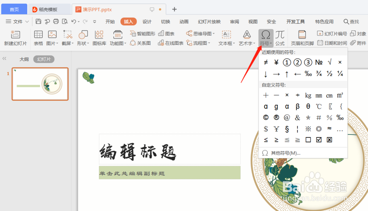
Task: Click the 截屏 screenshot tool icon
Action: pyautogui.click(x=68, y=35)
